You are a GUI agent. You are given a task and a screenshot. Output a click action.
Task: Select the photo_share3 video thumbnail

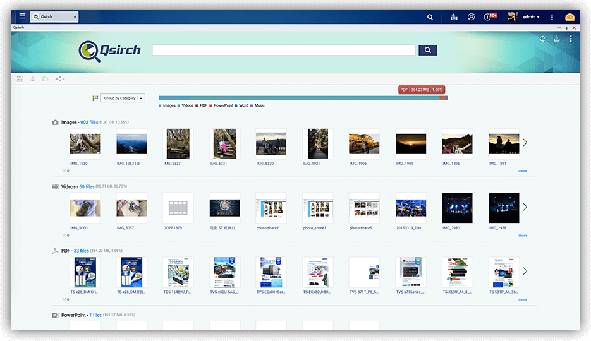tap(318, 208)
